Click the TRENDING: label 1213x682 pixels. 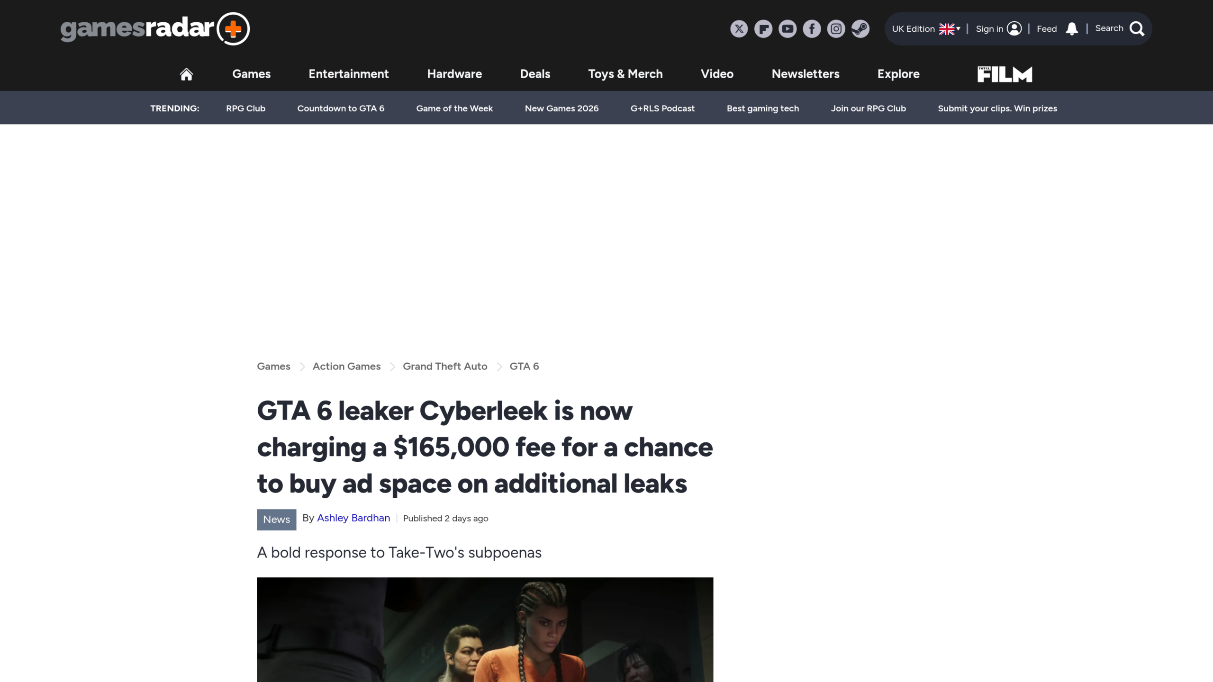(174, 108)
